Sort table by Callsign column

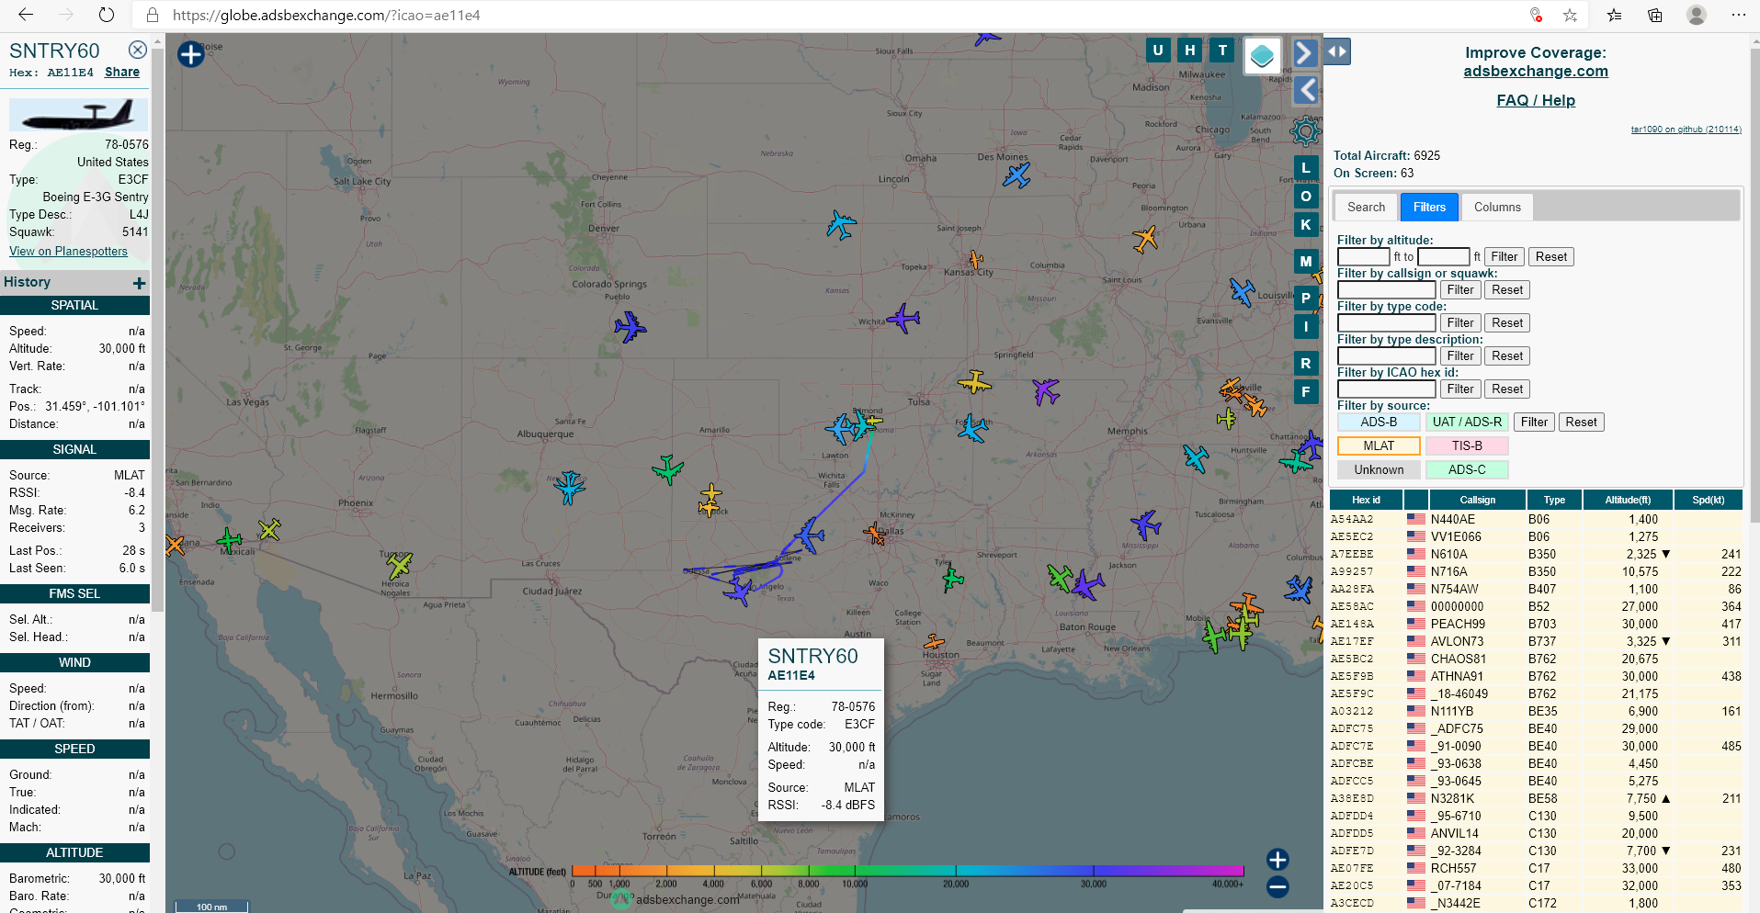pyautogui.click(x=1477, y=500)
